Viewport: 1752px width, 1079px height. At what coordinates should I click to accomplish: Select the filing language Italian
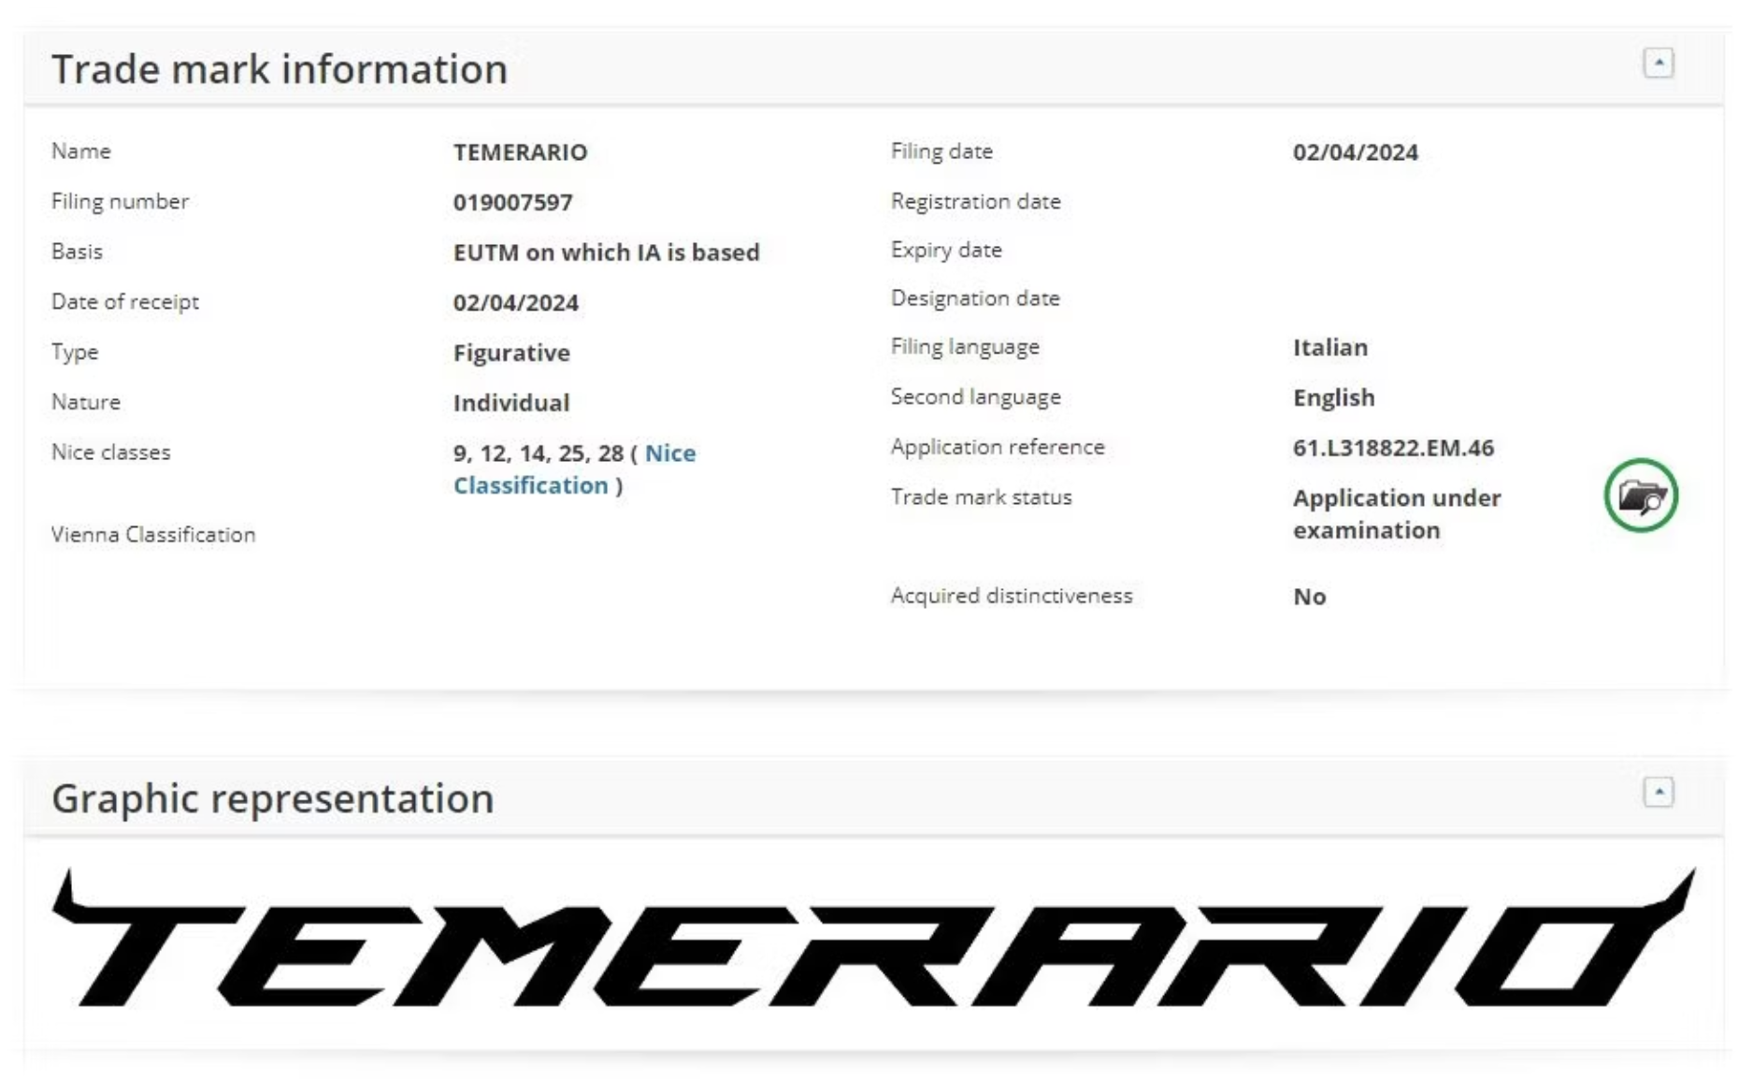pyautogui.click(x=1330, y=348)
